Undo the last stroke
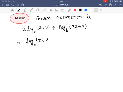The height and width of the screenshot is (92, 123). click(x=100, y=5)
